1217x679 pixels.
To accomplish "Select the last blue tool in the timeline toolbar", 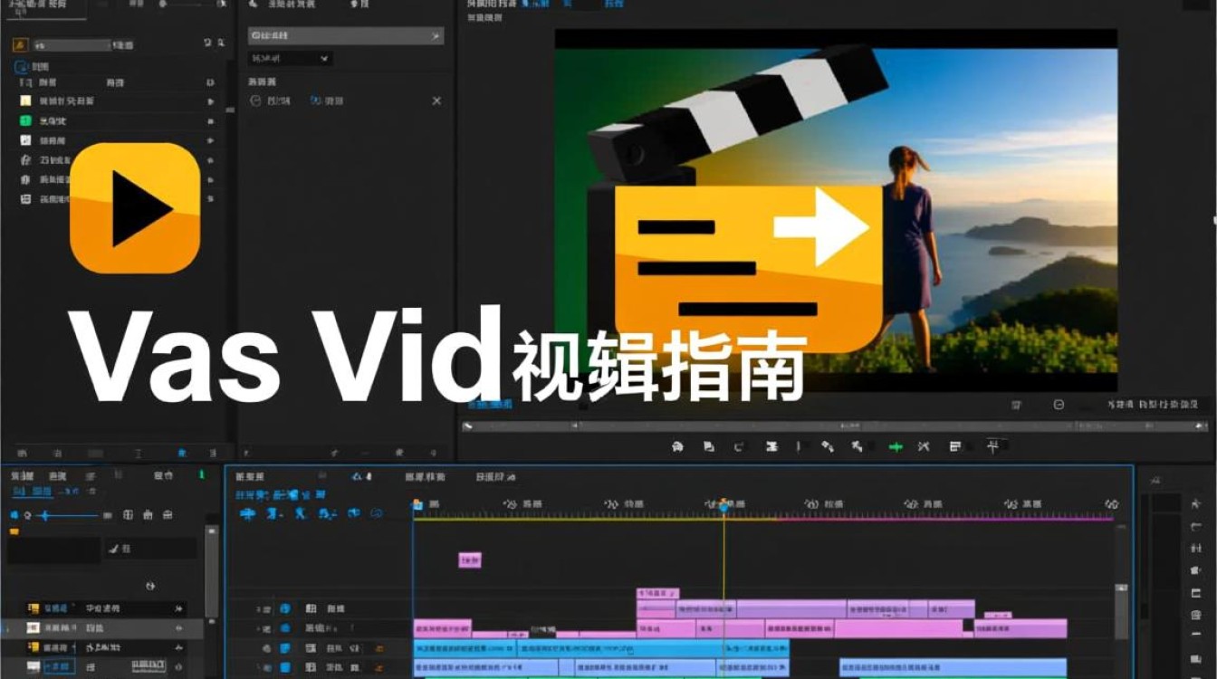I will pos(377,513).
